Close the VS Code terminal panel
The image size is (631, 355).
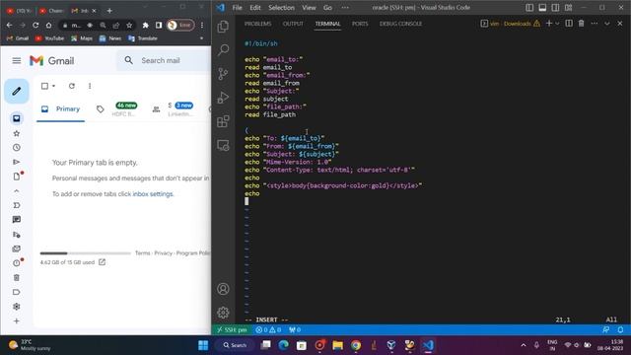pos(620,24)
